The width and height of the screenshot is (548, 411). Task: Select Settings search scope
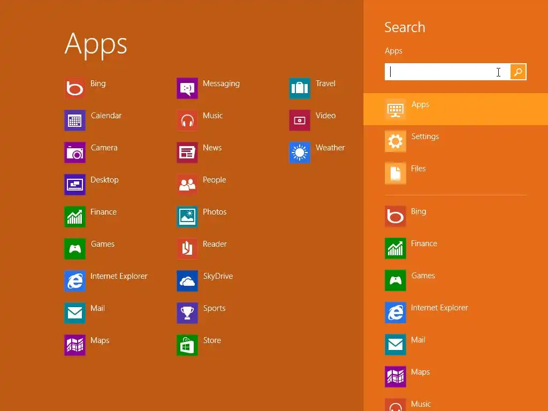pos(456,141)
